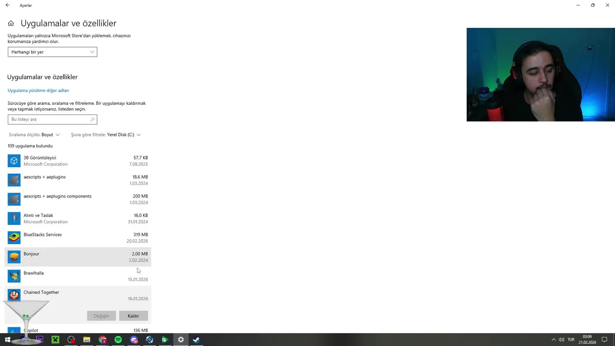Open After Effects from the taskbar

(39, 340)
